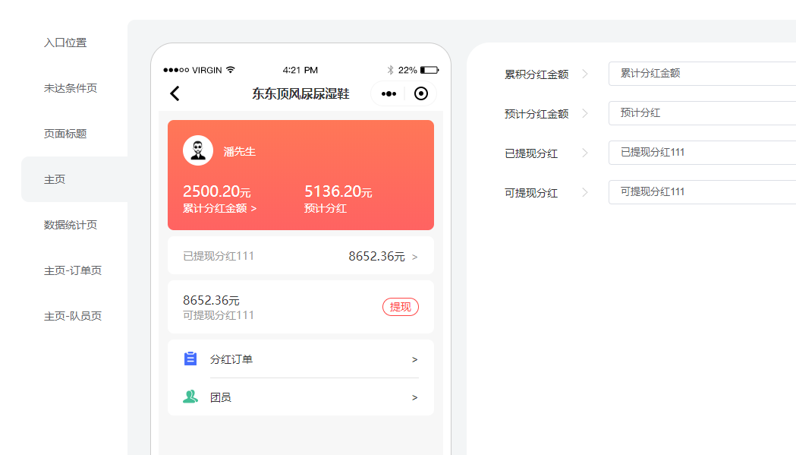Select 主页-队员页 in the left sidebar
This screenshot has width=796, height=455.
pos(73,316)
